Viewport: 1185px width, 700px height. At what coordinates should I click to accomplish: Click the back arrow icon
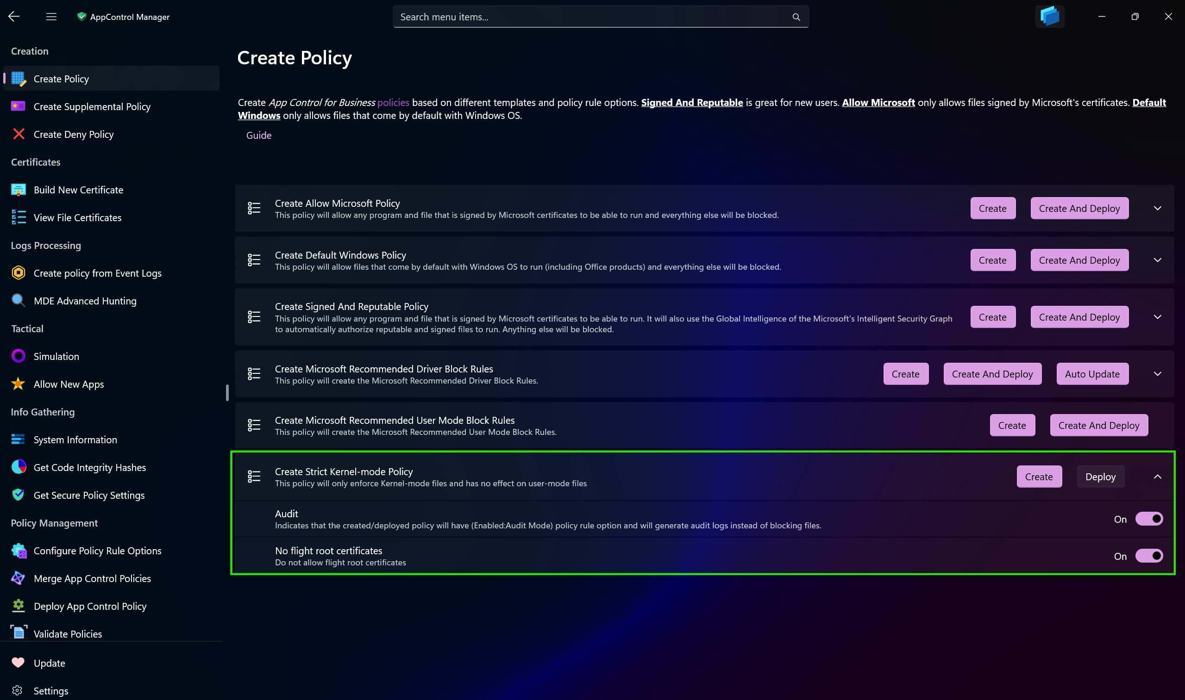(14, 17)
